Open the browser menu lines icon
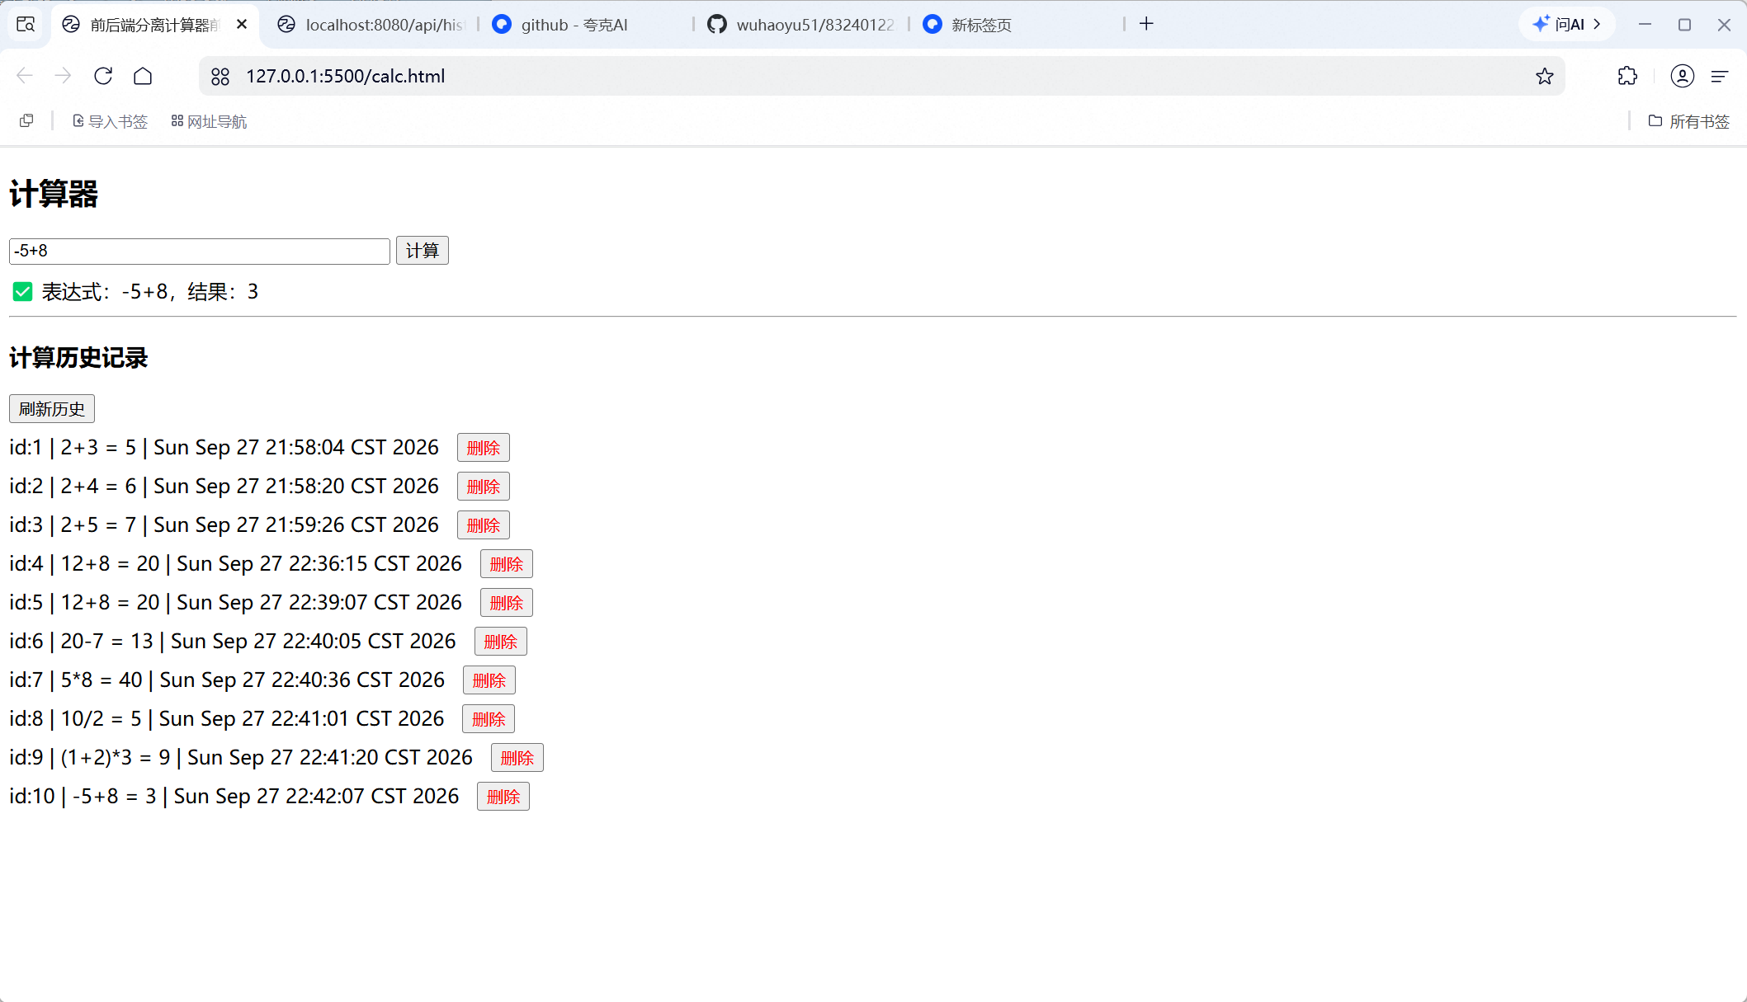The width and height of the screenshot is (1747, 1002). click(1720, 76)
